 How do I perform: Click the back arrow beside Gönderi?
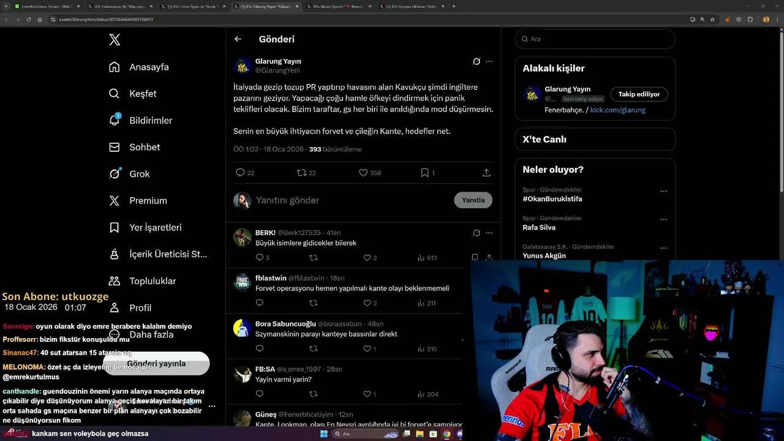pyautogui.click(x=238, y=39)
